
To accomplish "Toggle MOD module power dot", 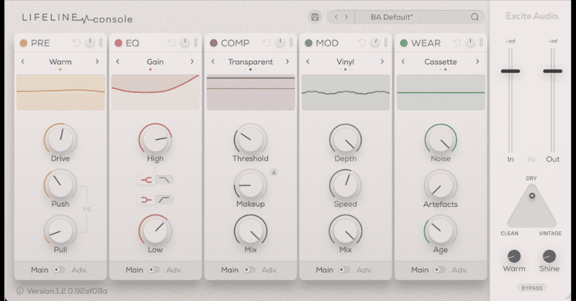I will tap(309, 43).
